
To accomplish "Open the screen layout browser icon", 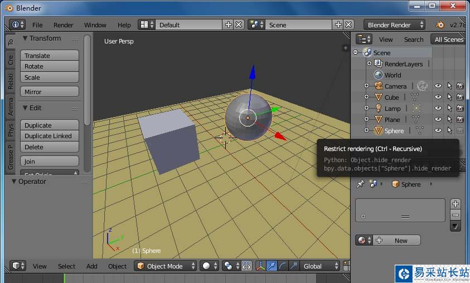I will click(x=147, y=25).
